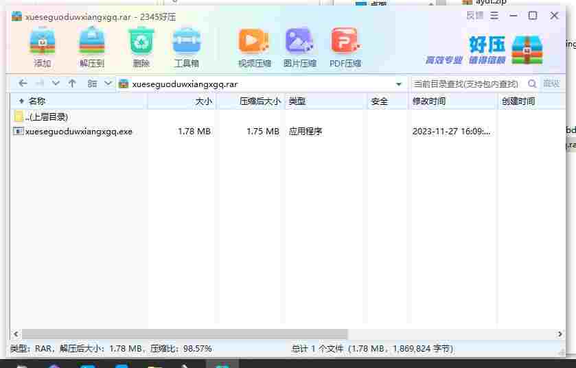Click the 1.75 MB compressed size cell

point(263,131)
